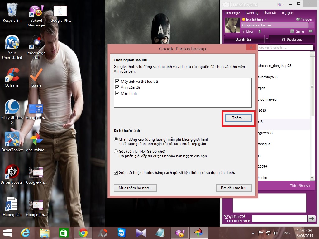
Task: Switch to Google Chrome in the taskbar
Action: tap(83, 233)
